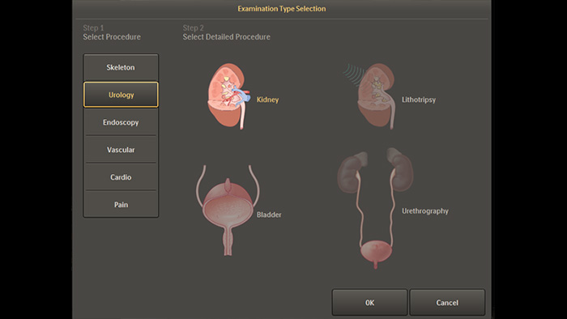567x319 pixels.
Task: Click the Kidney text label
Action: point(267,100)
